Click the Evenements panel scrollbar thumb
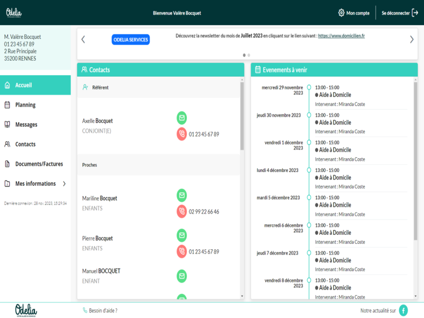Screen dimensions: 424x318 tap(416, 161)
